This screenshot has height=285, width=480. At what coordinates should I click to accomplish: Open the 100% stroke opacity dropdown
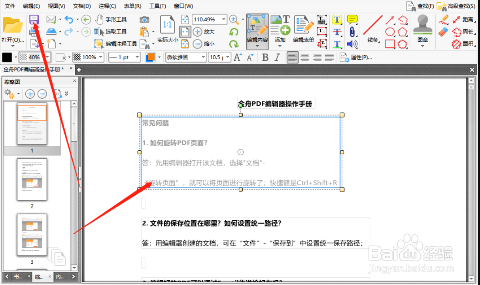101,57
